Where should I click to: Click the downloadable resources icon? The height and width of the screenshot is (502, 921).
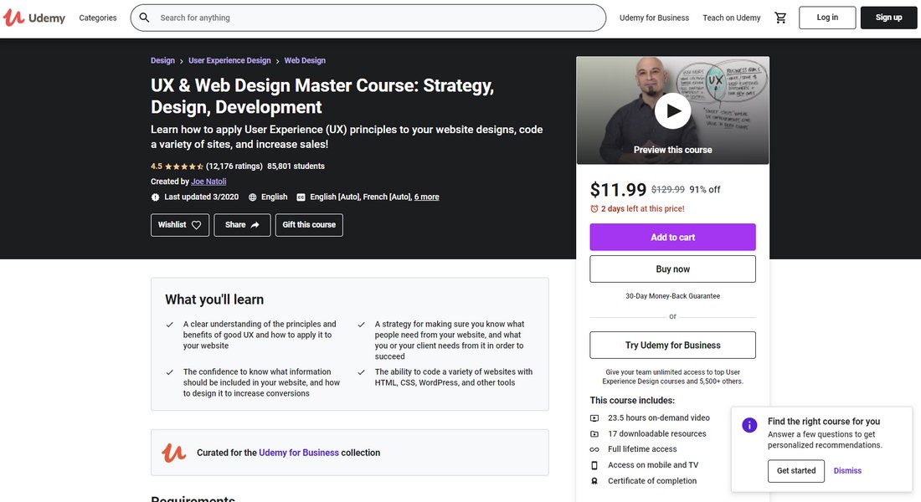[x=594, y=434]
